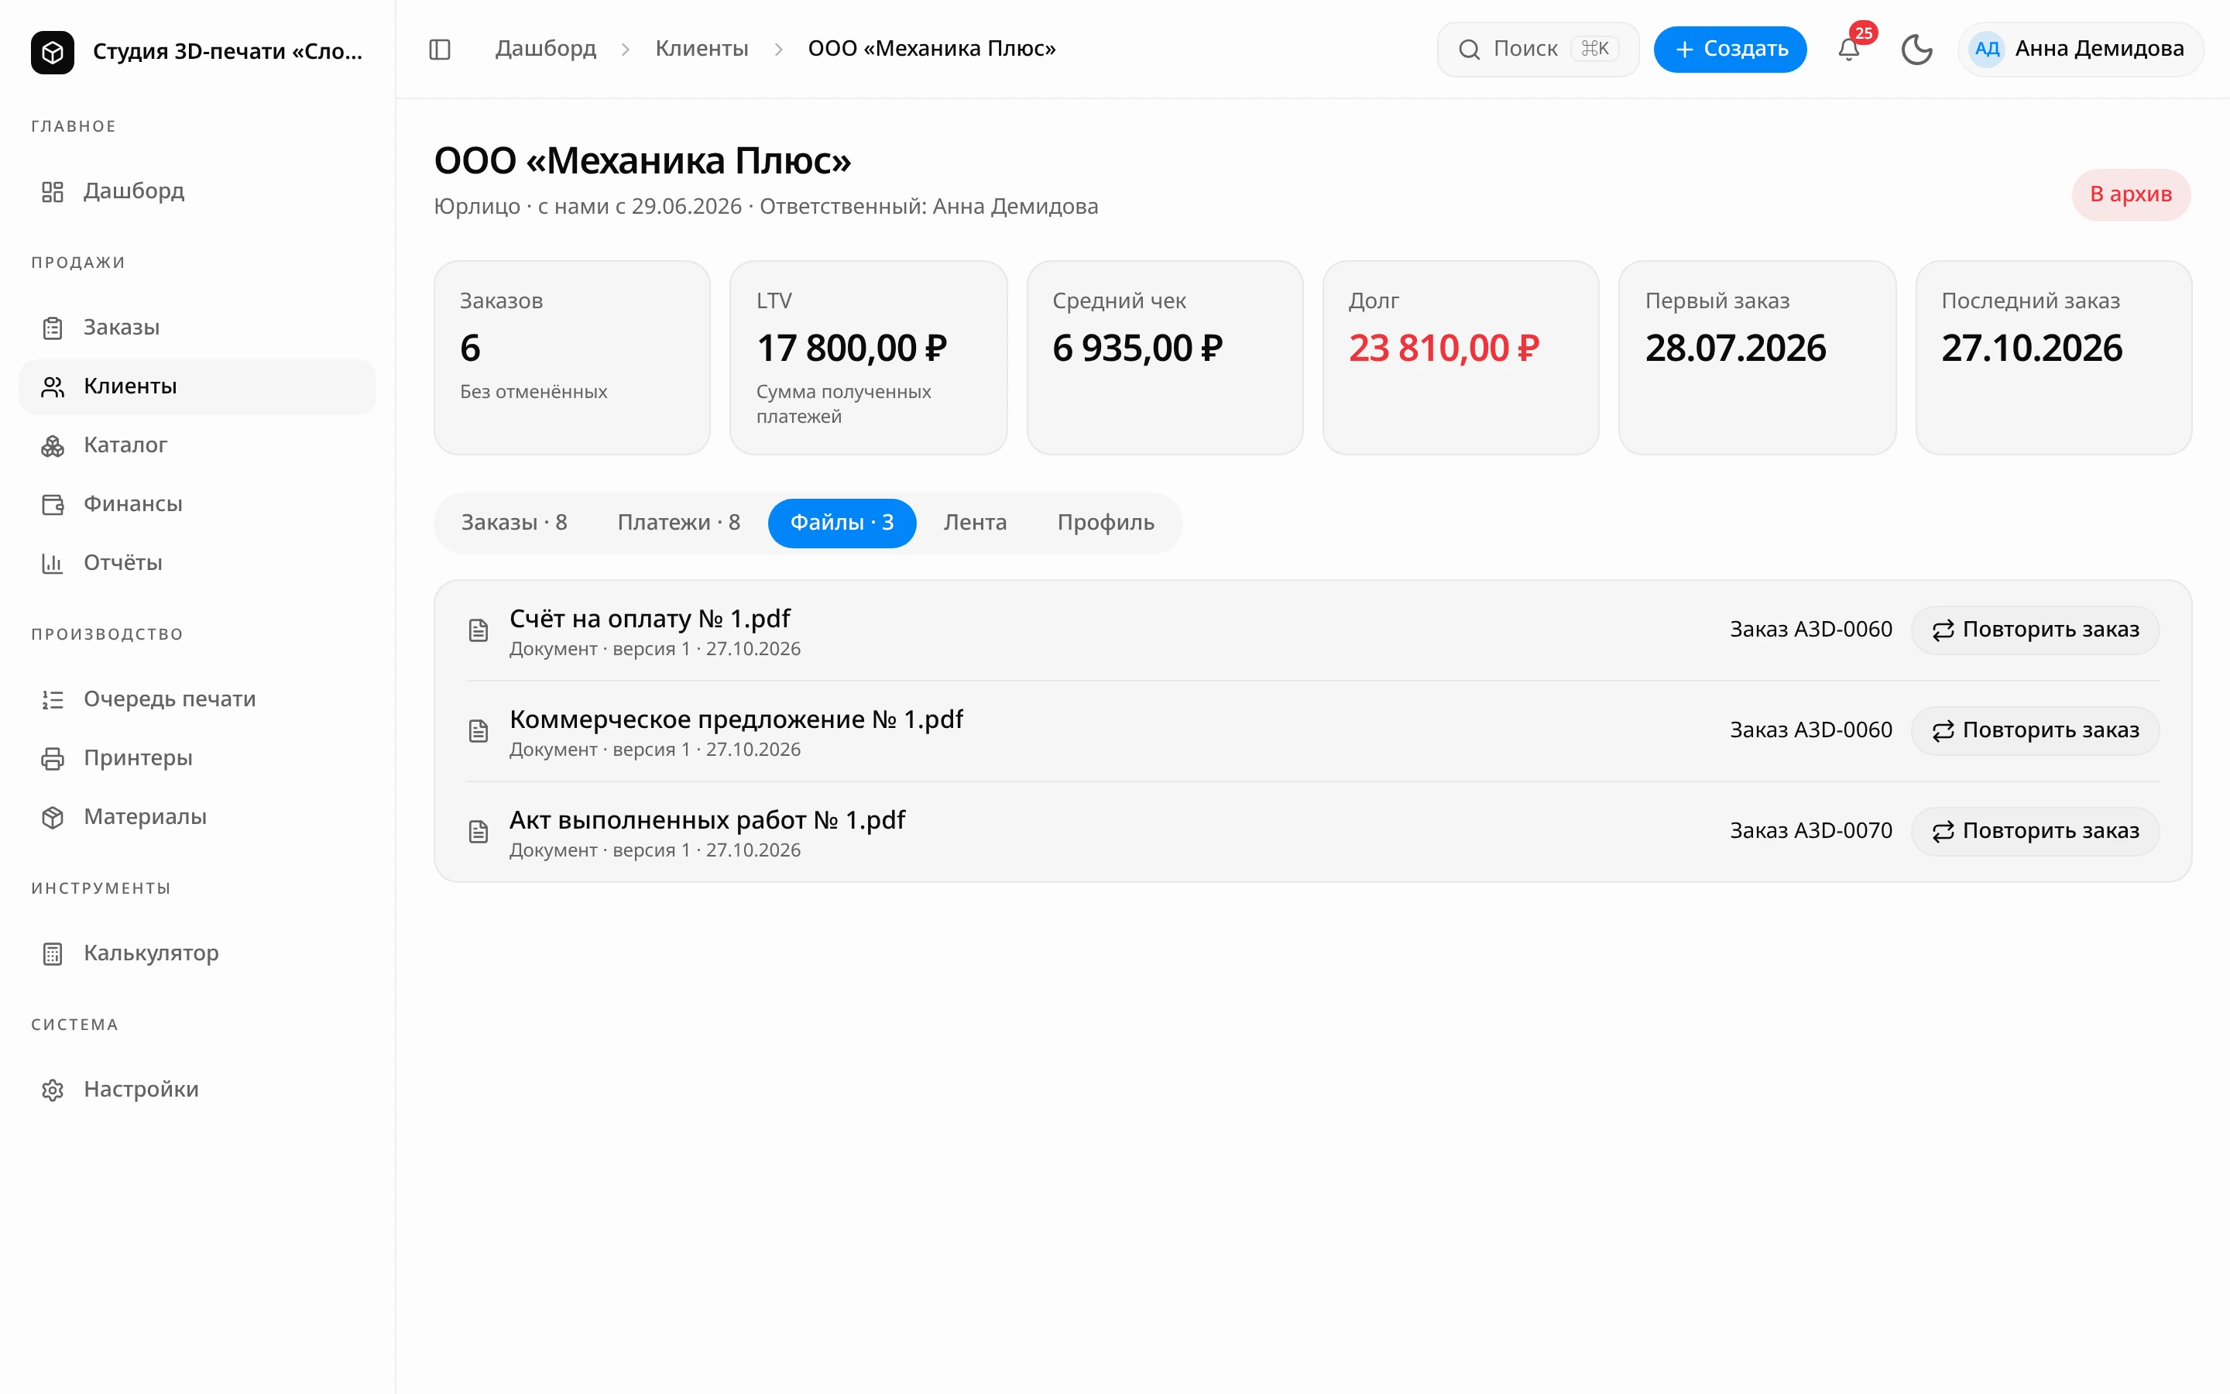Collapse the sidebar with panel icon

pos(440,50)
